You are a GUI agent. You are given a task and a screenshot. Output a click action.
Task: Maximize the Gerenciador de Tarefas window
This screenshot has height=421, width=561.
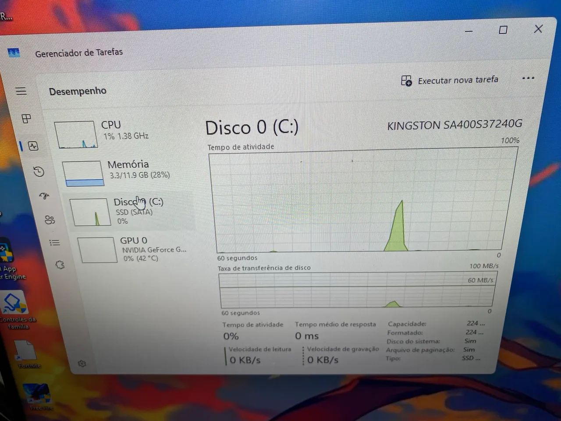[503, 30]
